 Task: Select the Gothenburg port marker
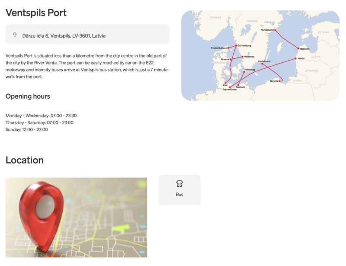[x=236, y=45]
